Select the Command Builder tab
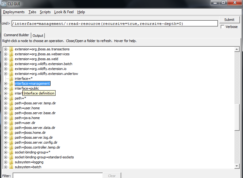Viewport: 243px width, 178px height. click(16, 35)
